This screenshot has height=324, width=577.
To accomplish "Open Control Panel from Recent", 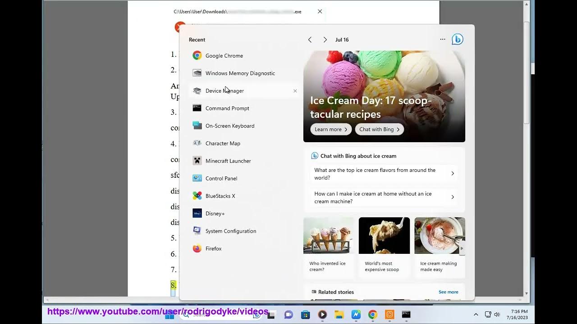I will pos(243,178).
